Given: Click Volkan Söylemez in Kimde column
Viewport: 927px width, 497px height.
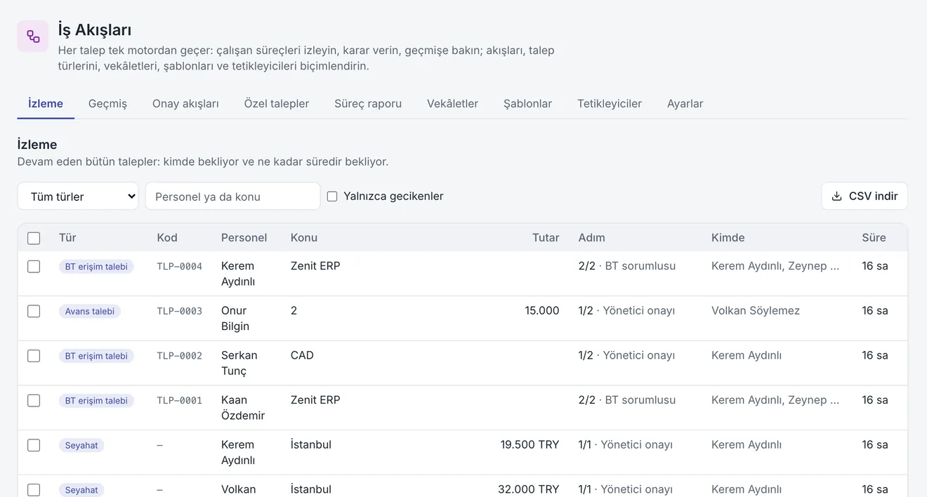Looking at the screenshot, I should (756, 310).
